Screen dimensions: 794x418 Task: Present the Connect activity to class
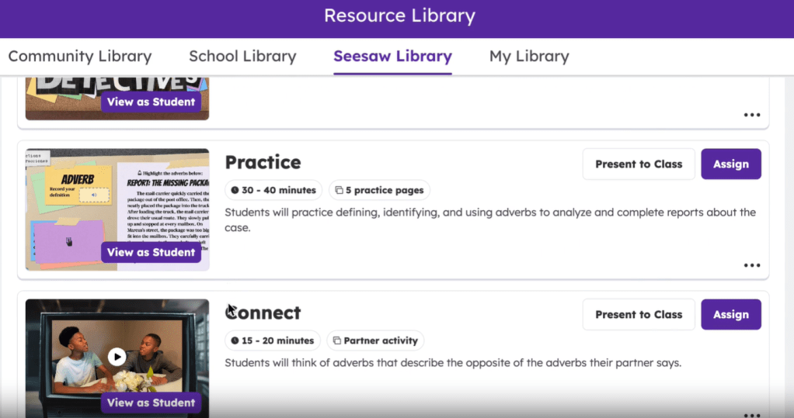tap(639, 315)
